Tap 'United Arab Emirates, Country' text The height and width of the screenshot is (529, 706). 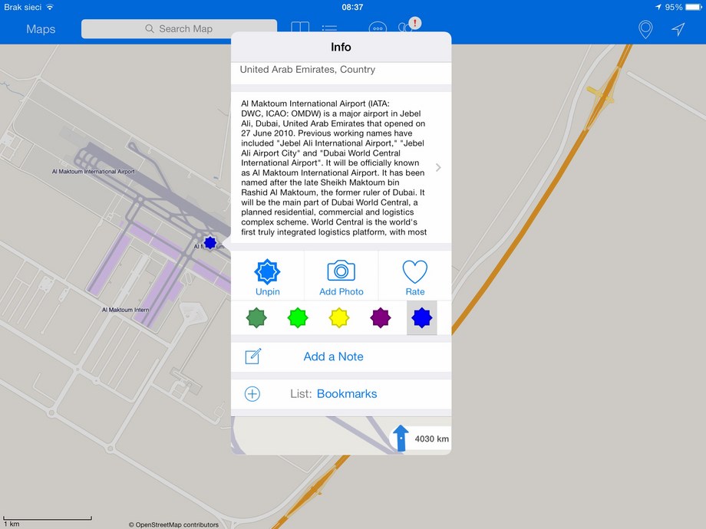308,69
